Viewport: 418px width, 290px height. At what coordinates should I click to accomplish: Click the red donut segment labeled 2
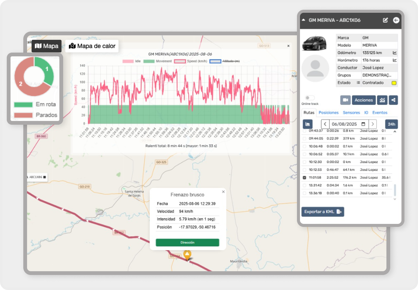point(22,84)
